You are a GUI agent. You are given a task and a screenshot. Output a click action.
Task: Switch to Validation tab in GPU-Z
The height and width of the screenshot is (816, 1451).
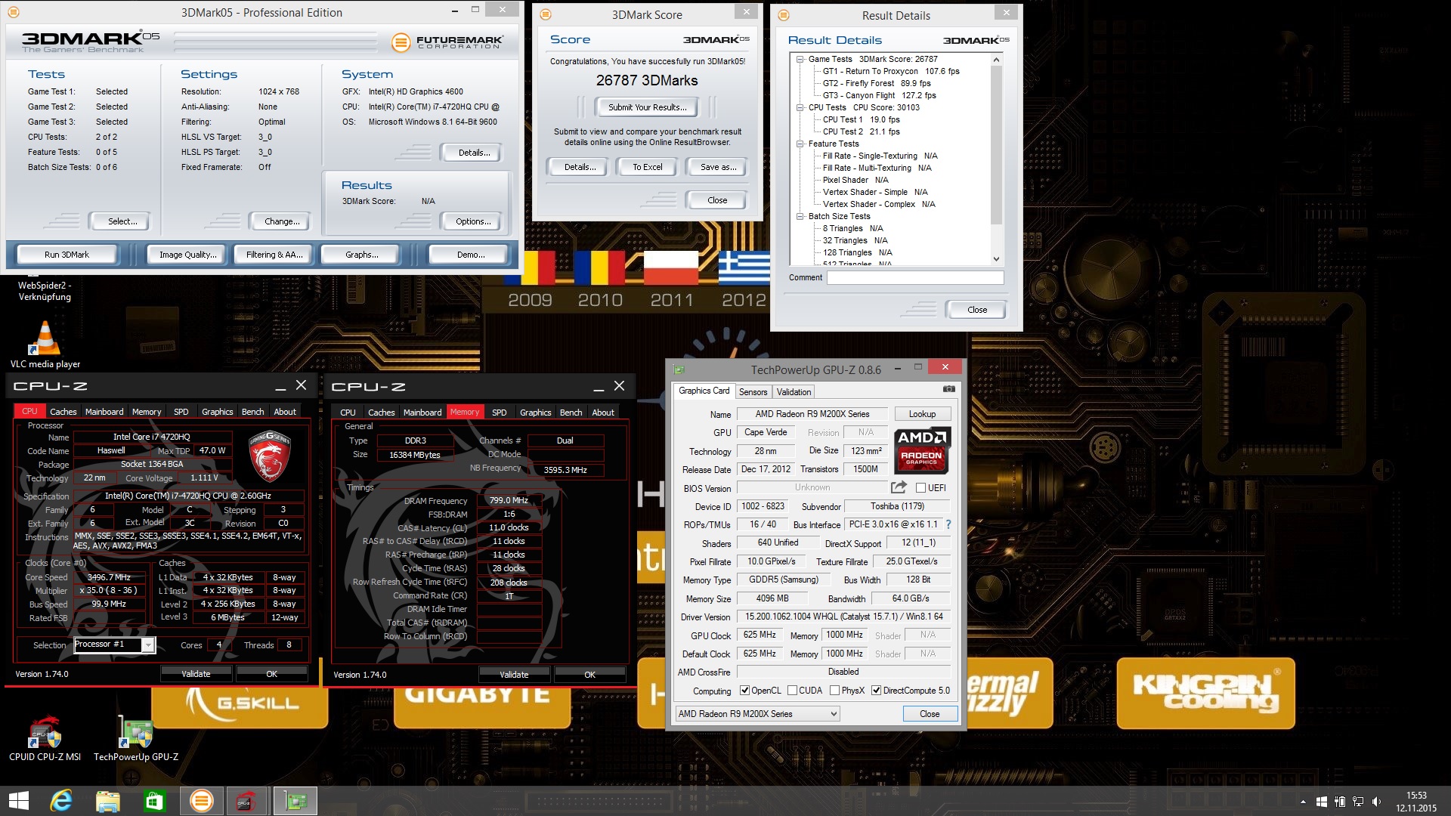pos(794,391)
